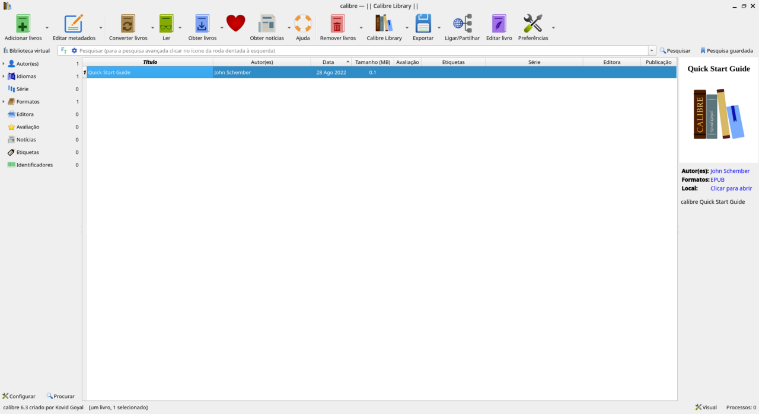Screen dimensions: 759x414
Task: Click Procurar in tag browser
Action: point(60,396)
